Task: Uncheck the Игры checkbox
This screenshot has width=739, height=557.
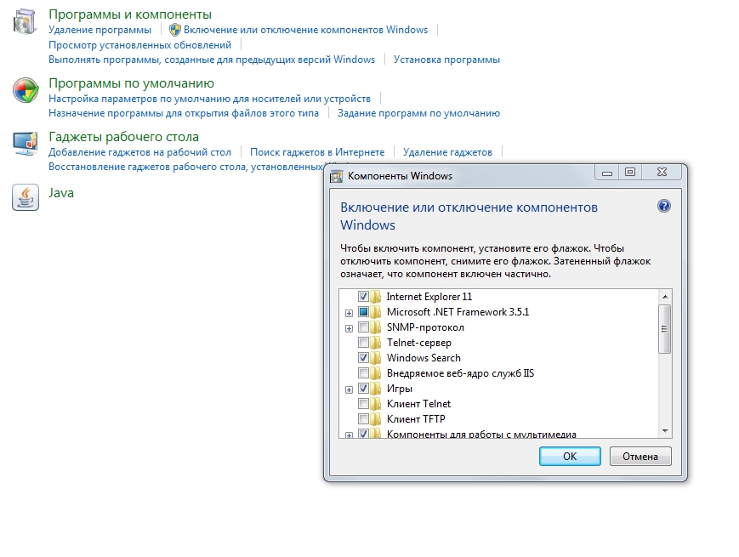Action: (363, 389)
